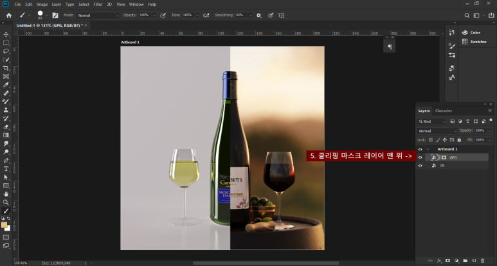
Task: Open the Brush Settings panel toggle
Action: click(x=55, y=15)
